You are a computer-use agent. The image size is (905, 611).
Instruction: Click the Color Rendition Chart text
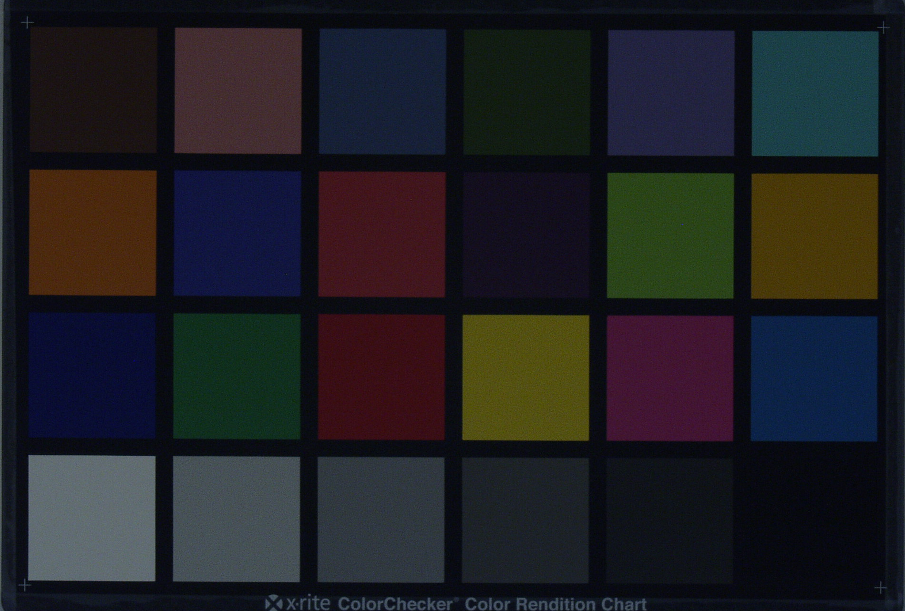tap(555, 604)
